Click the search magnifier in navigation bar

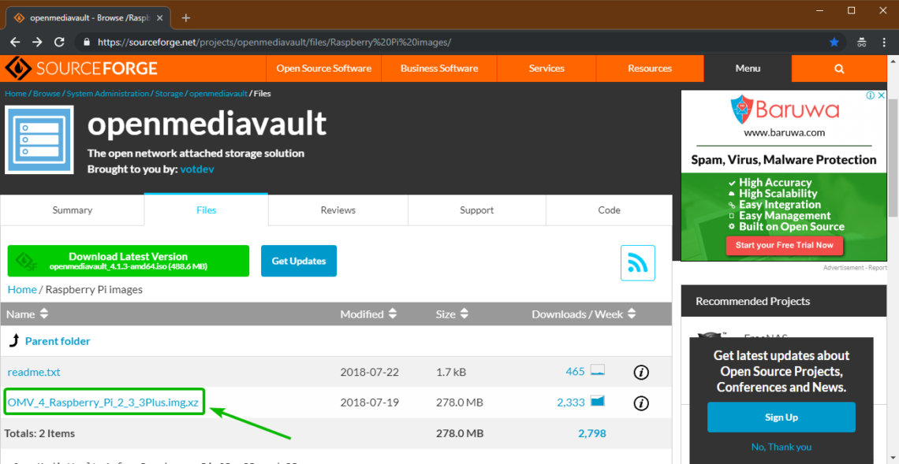point(839,69)
